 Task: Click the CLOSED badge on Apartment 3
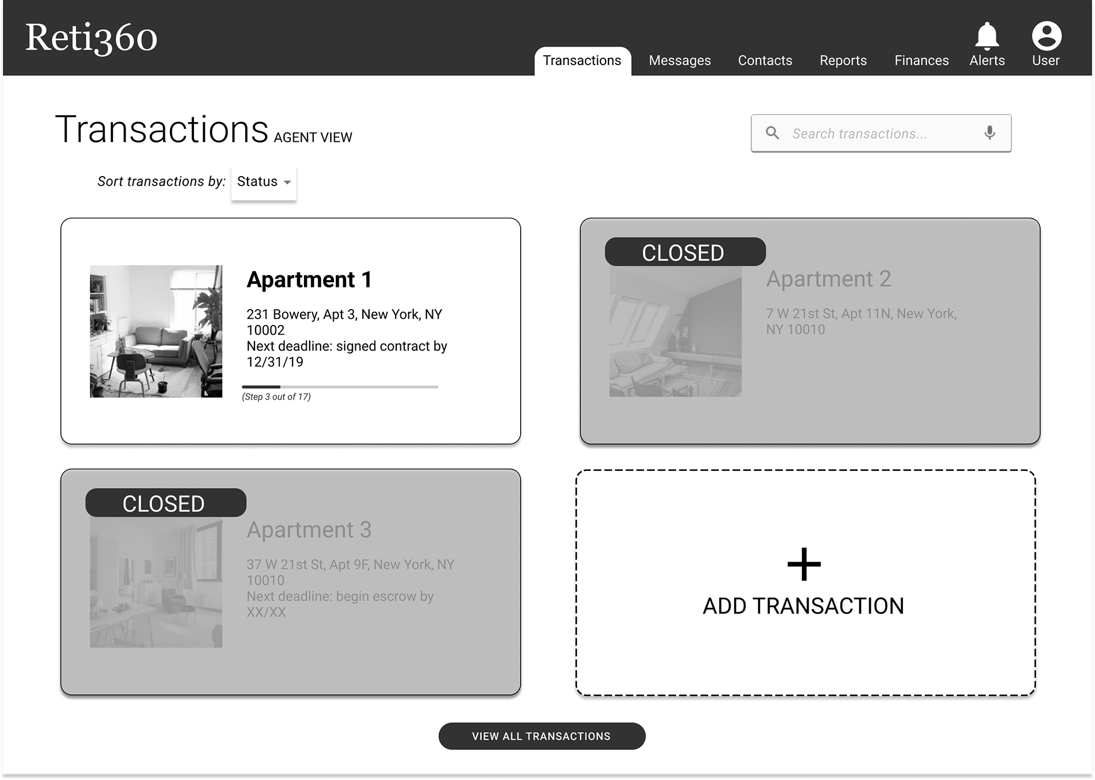[166, 502]
